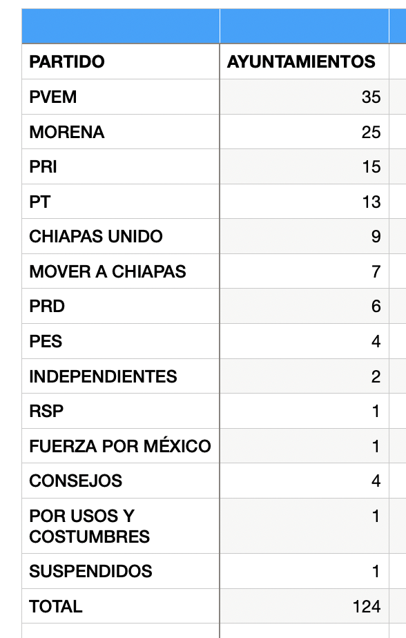Select the MORENA value 25 cell

pos(304,132)
